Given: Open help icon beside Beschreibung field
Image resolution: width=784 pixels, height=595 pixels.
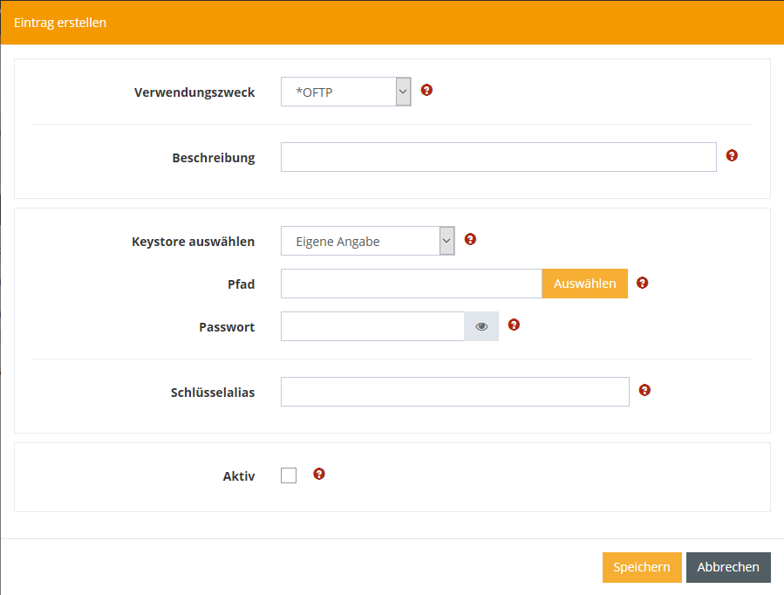Looking at the screenshot, I should tap(732, 155).
